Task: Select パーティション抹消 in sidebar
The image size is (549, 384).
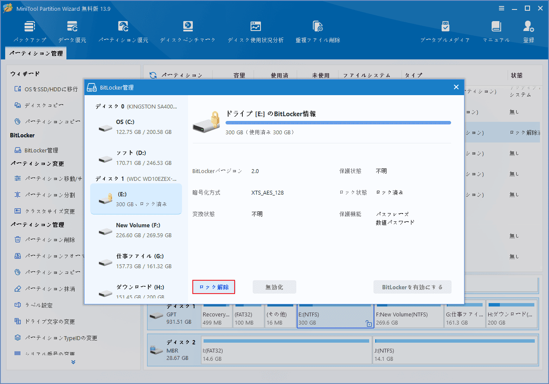Action: tap(45, 289)
